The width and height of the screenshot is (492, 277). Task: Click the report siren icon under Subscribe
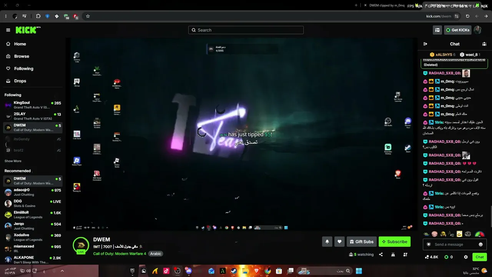tap(393, 254)
